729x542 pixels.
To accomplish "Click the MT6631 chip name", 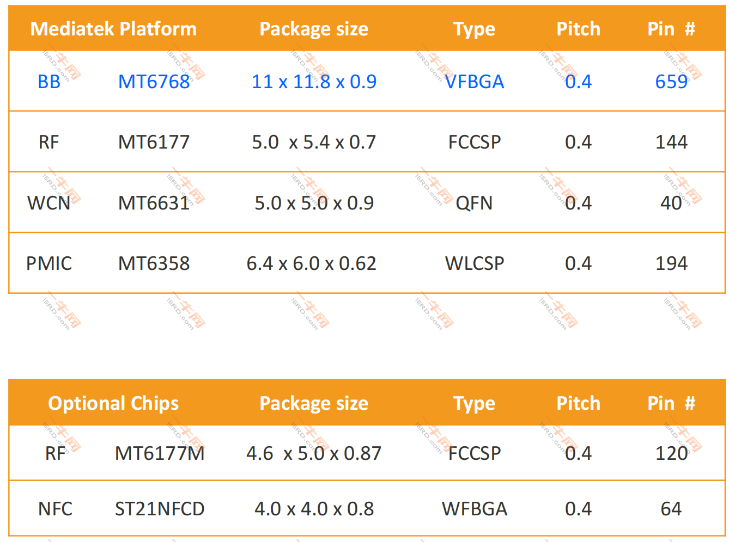I will point(154,203).
